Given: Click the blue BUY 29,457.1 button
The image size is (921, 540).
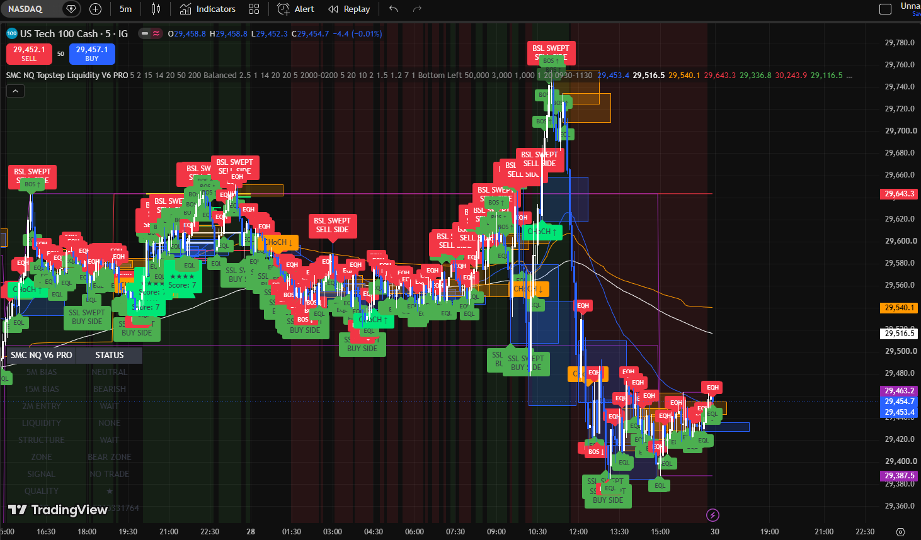Looking at the screenshot, I should (x=92, y=54).
